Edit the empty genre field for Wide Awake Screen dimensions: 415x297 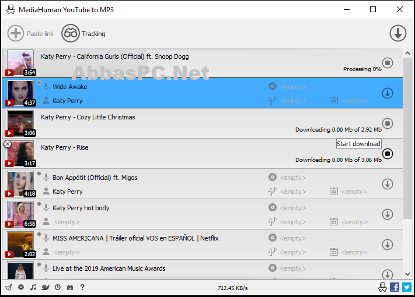293,101
